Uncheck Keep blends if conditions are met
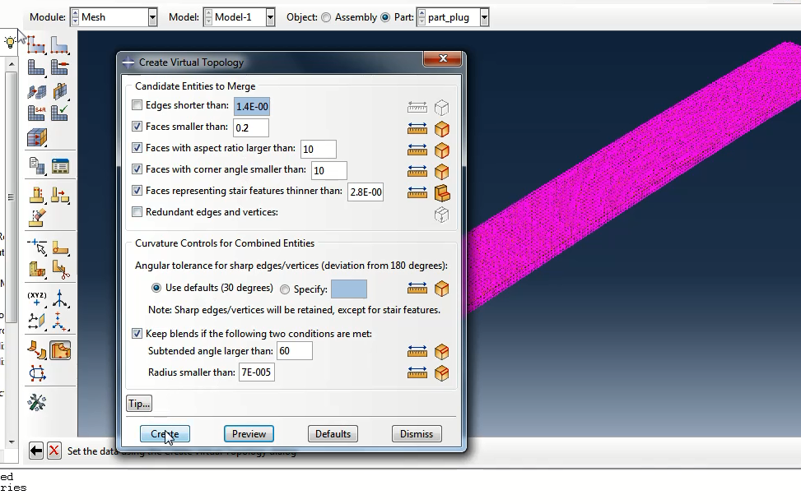Viewport: 801px width, 504px height. point(137,334)
